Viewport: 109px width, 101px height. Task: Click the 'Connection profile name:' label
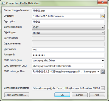(x=17, y=10)
